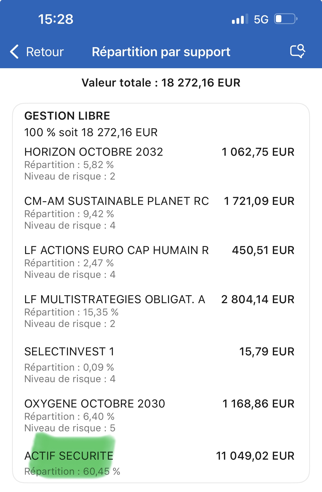Tap the back chevron arrow icon
Image resolution: width=322 pixels, height=492 pixels.
(x=15, y=52)
